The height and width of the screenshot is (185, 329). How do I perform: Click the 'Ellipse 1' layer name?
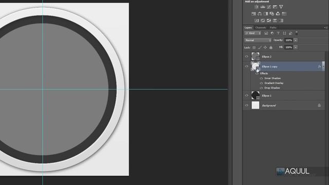(266, 96)
